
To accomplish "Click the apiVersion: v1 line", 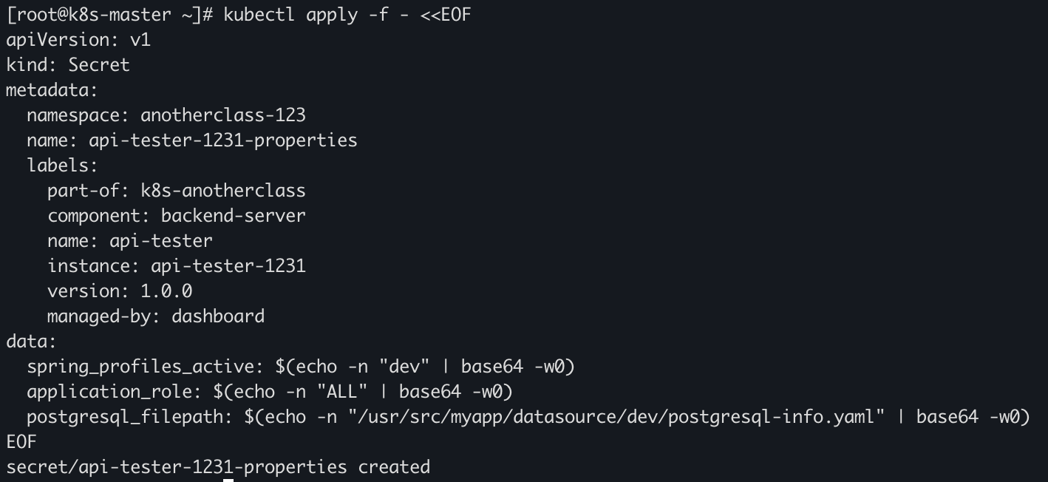I will tap(78, 40).
